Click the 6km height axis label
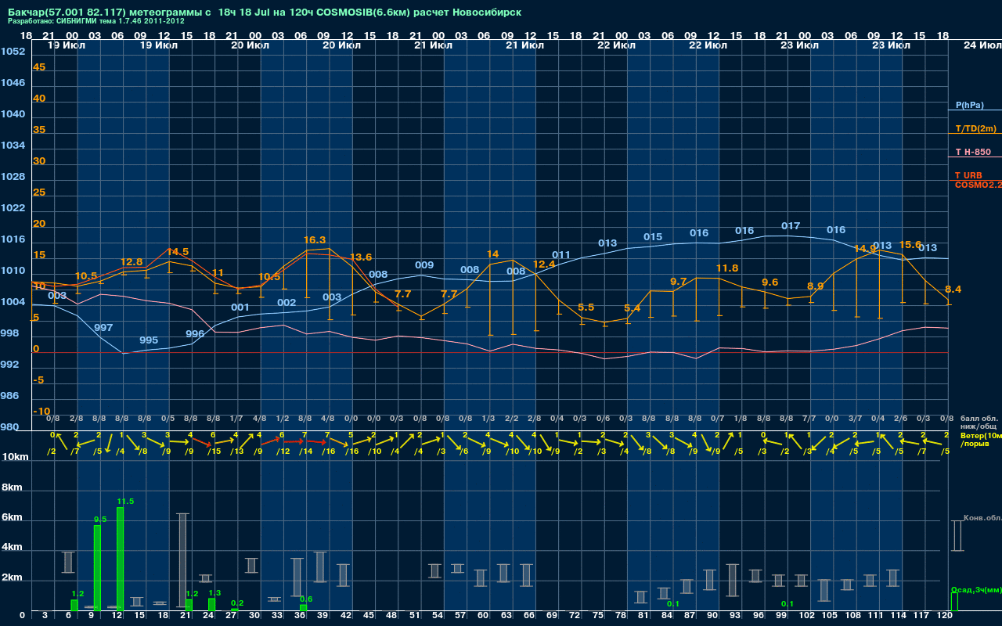1002x626 pixels. pos(12,518)
